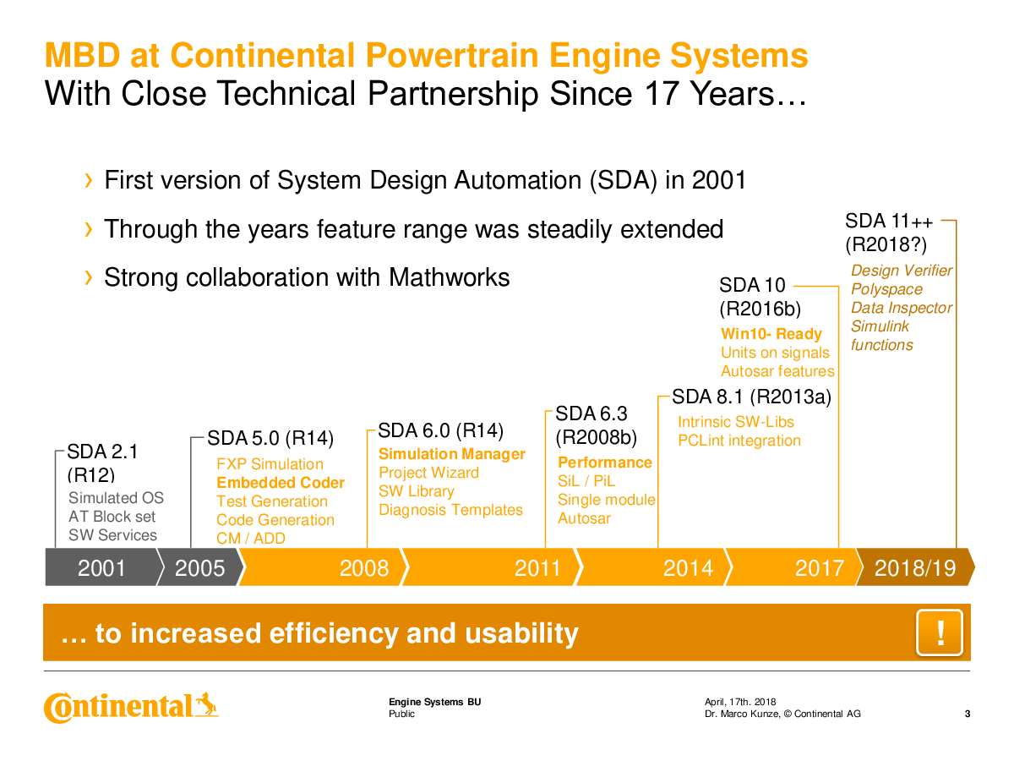This screenshot has height=761, width=1014.
Task: Click the exclamation mark icon
Action: pos(940,632)
